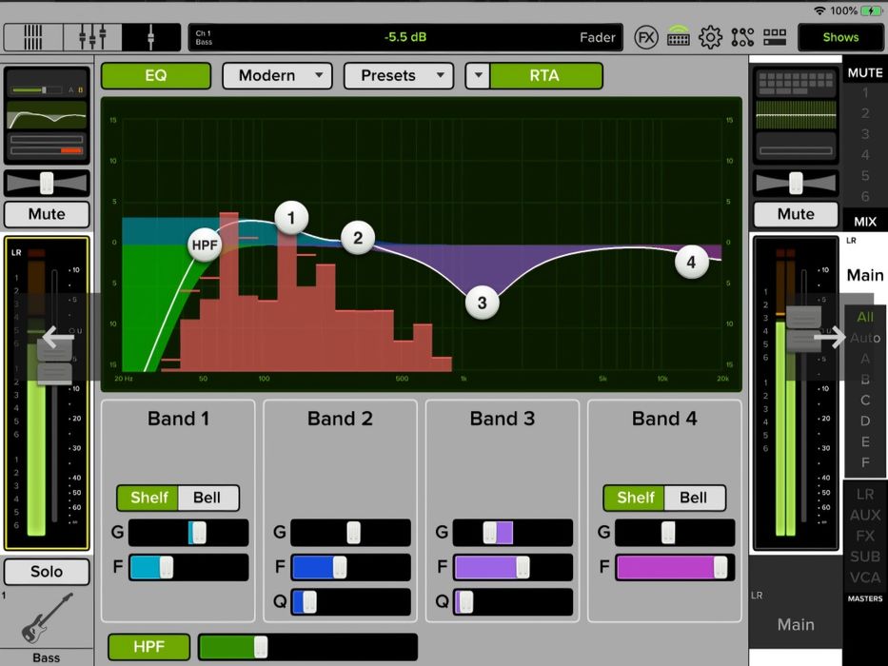Open the wireless devices icon
The width and height of the screenshot is (888, 666).
pos(678,36)
